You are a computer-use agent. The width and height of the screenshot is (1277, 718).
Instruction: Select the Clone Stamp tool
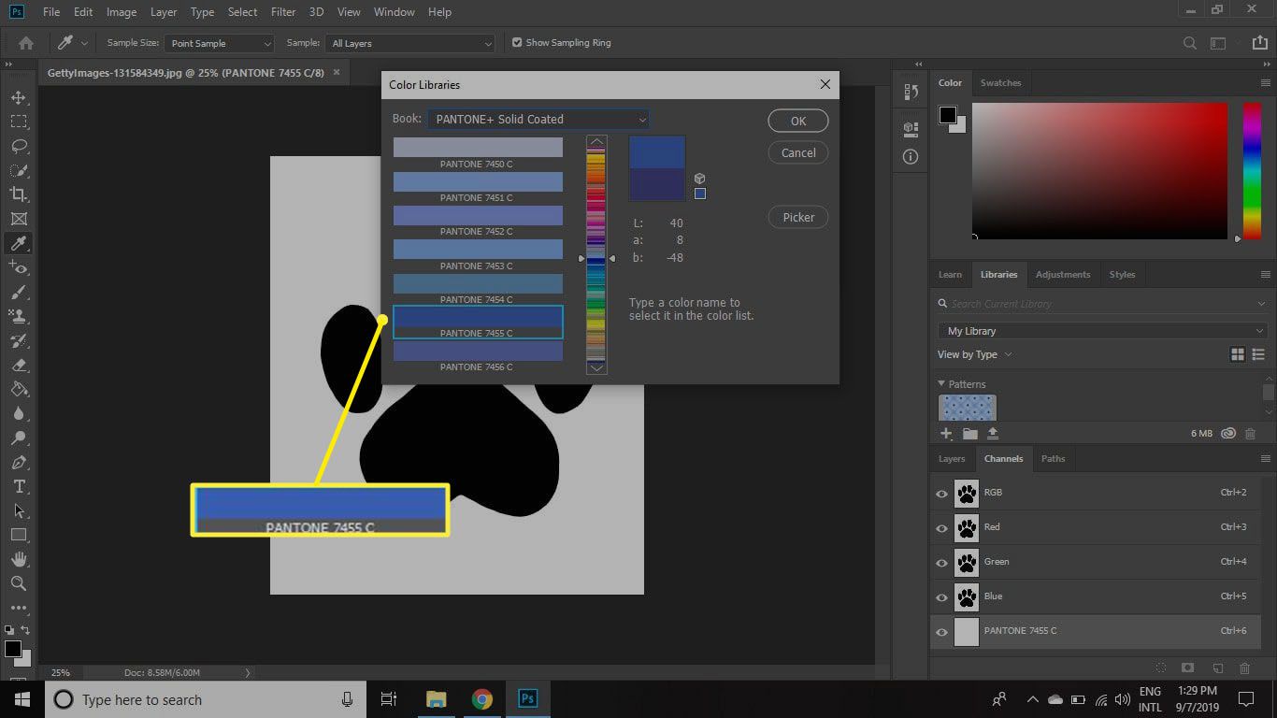coord(19,317)
